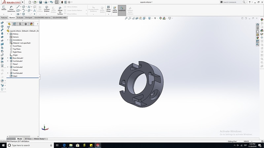Click the feature tree horizontal scrollbar
The image size is (264, 148).
coord(19,136)
